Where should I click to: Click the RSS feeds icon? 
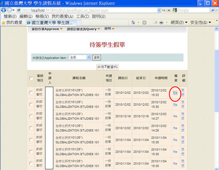144,23
